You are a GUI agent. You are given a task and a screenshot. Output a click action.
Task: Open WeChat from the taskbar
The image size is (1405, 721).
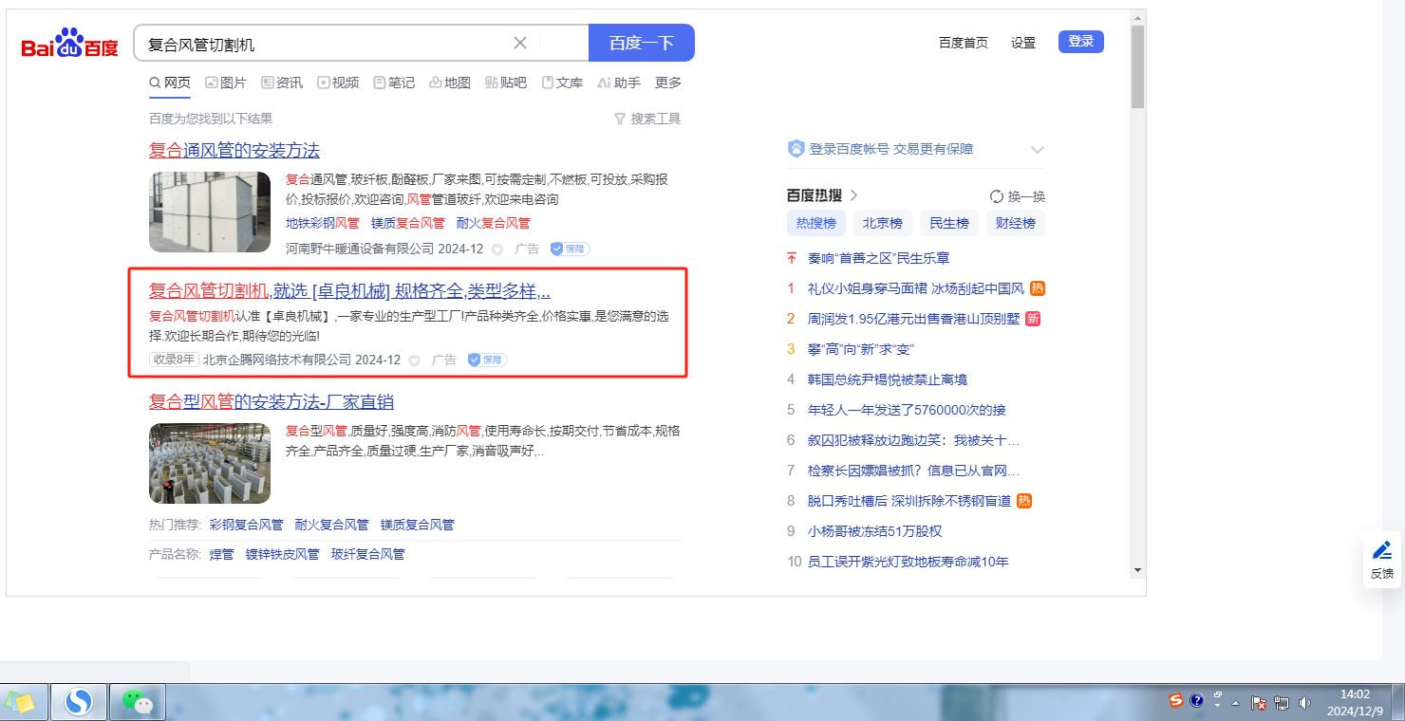pos(138,702)
